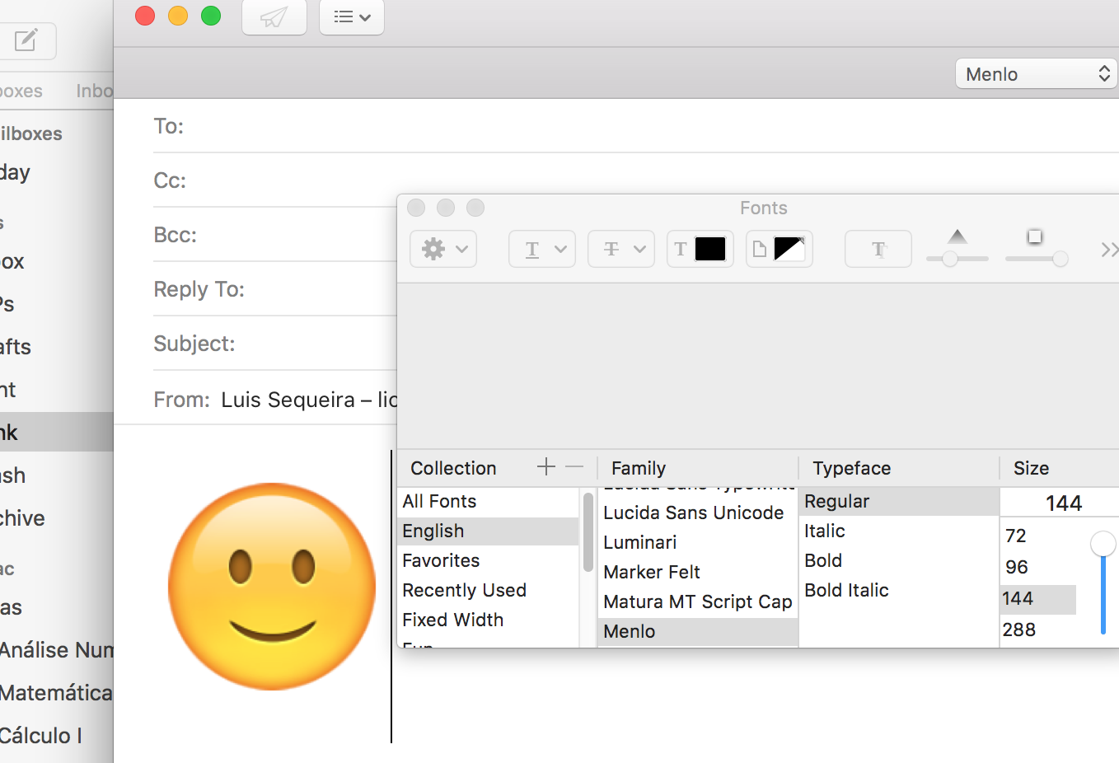Click the black text color swatch
Image resolution: width=1119 pixels, height=763 pixels.
(709, 249)
